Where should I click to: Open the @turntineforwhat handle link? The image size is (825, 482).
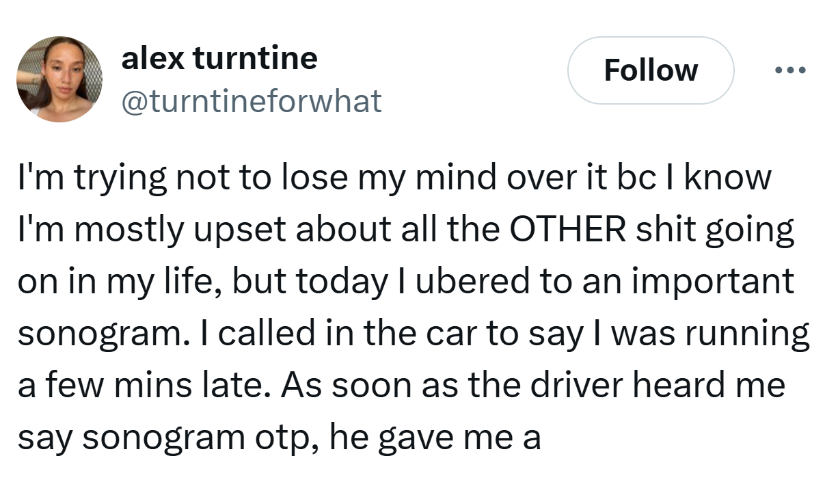coord(251,101)
